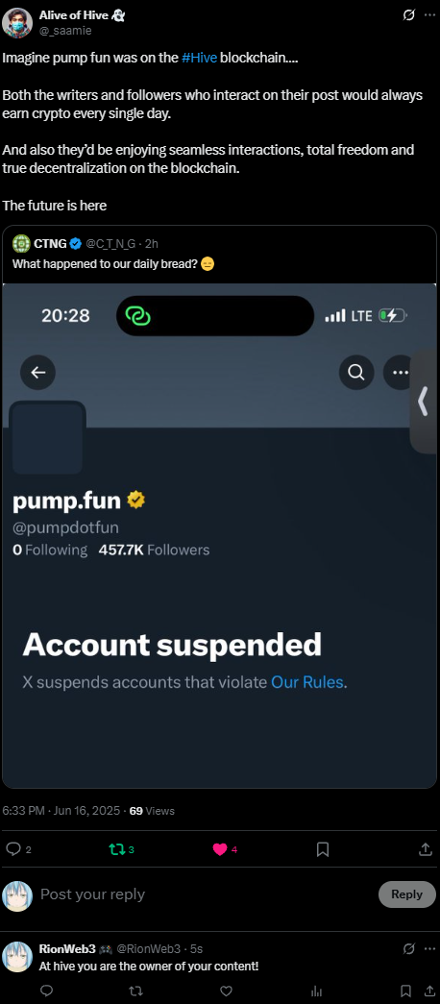
Task: Open the RionWeb3 username link
Action: coord(149,949)
